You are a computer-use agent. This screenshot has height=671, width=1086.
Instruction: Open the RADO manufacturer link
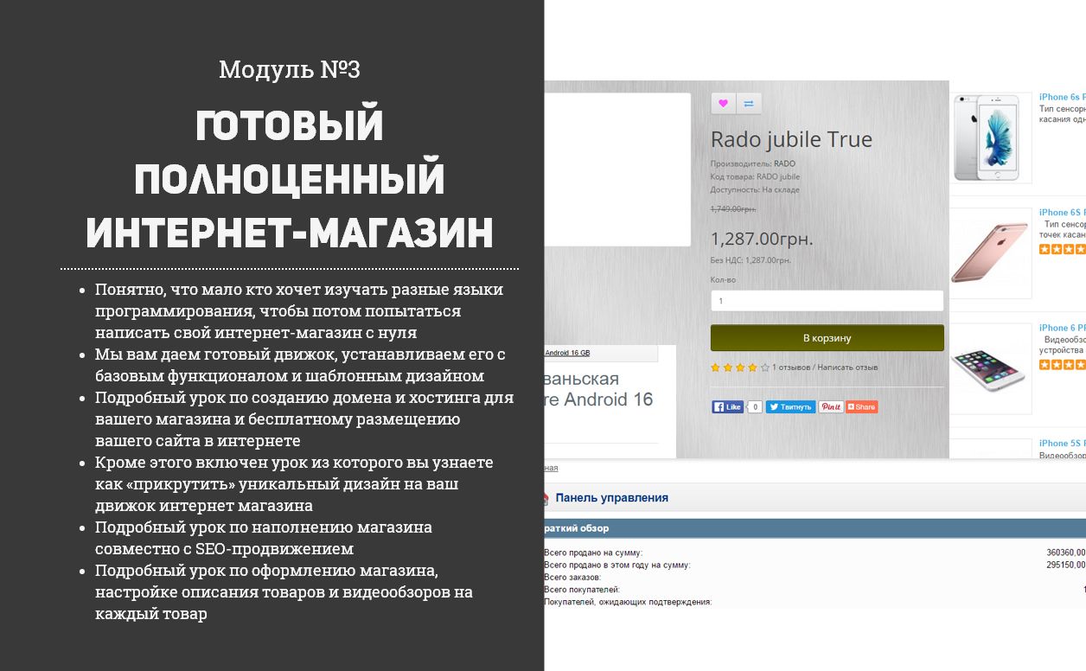click(x=784, y=163)
